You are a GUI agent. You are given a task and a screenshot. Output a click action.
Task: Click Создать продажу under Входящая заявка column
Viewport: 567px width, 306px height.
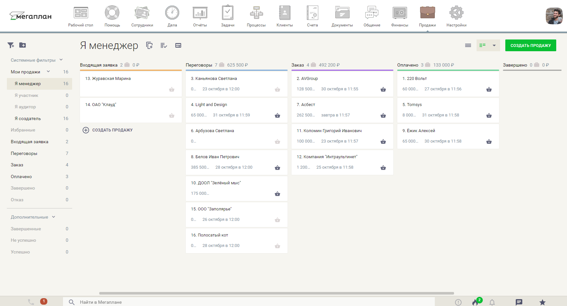click(x=108, y=130)
